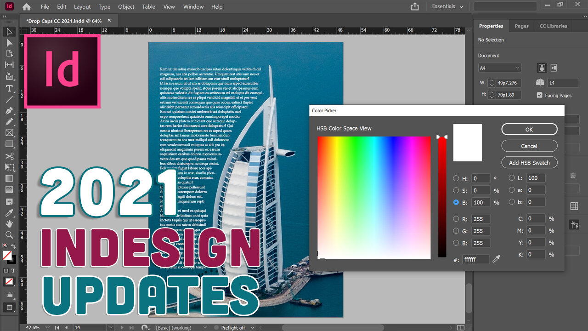Pick the Content Collector tool

tap(9, 76)
